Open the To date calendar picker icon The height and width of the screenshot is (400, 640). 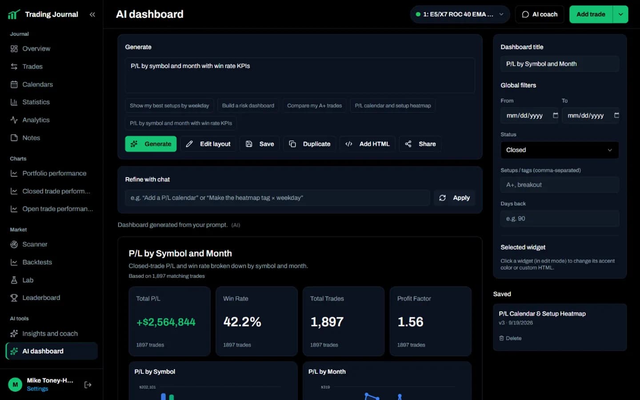tap(616, 116)
